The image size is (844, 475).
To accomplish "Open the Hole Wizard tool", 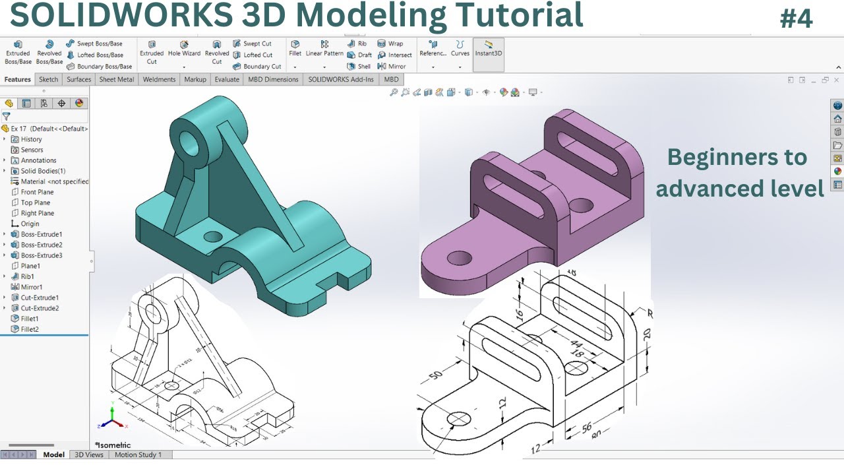I will pyautogui.click(x=184, y=49).
